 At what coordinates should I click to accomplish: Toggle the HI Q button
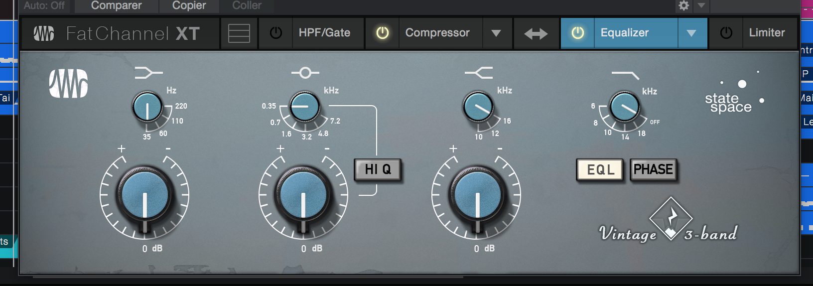[x=378, y=169]
